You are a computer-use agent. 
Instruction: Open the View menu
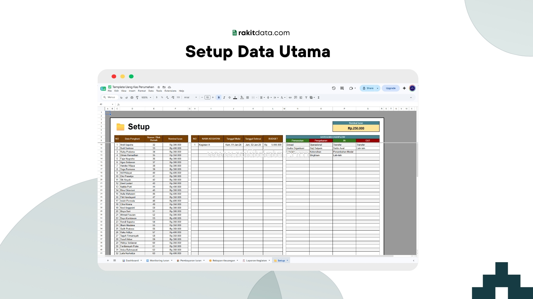coord(124,91)
